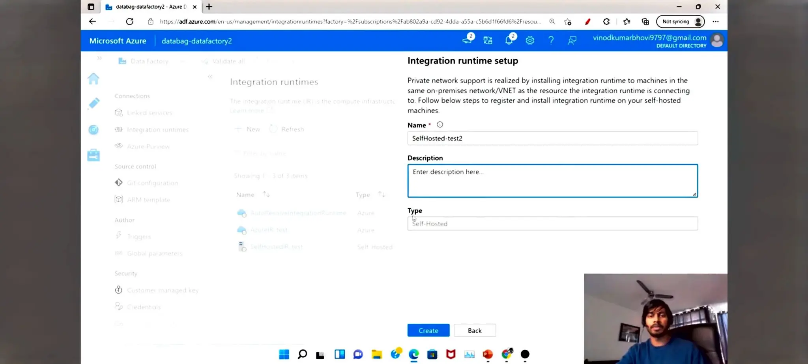Image resolution: width=808 pixels, height=364 pixels.
Task: Open AzureIR-test runtime row
Action: coord(269,230)
